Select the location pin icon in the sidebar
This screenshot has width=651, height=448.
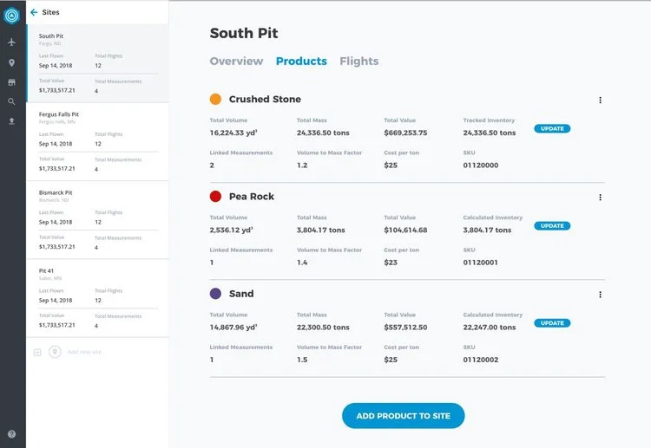coord(12,62)
